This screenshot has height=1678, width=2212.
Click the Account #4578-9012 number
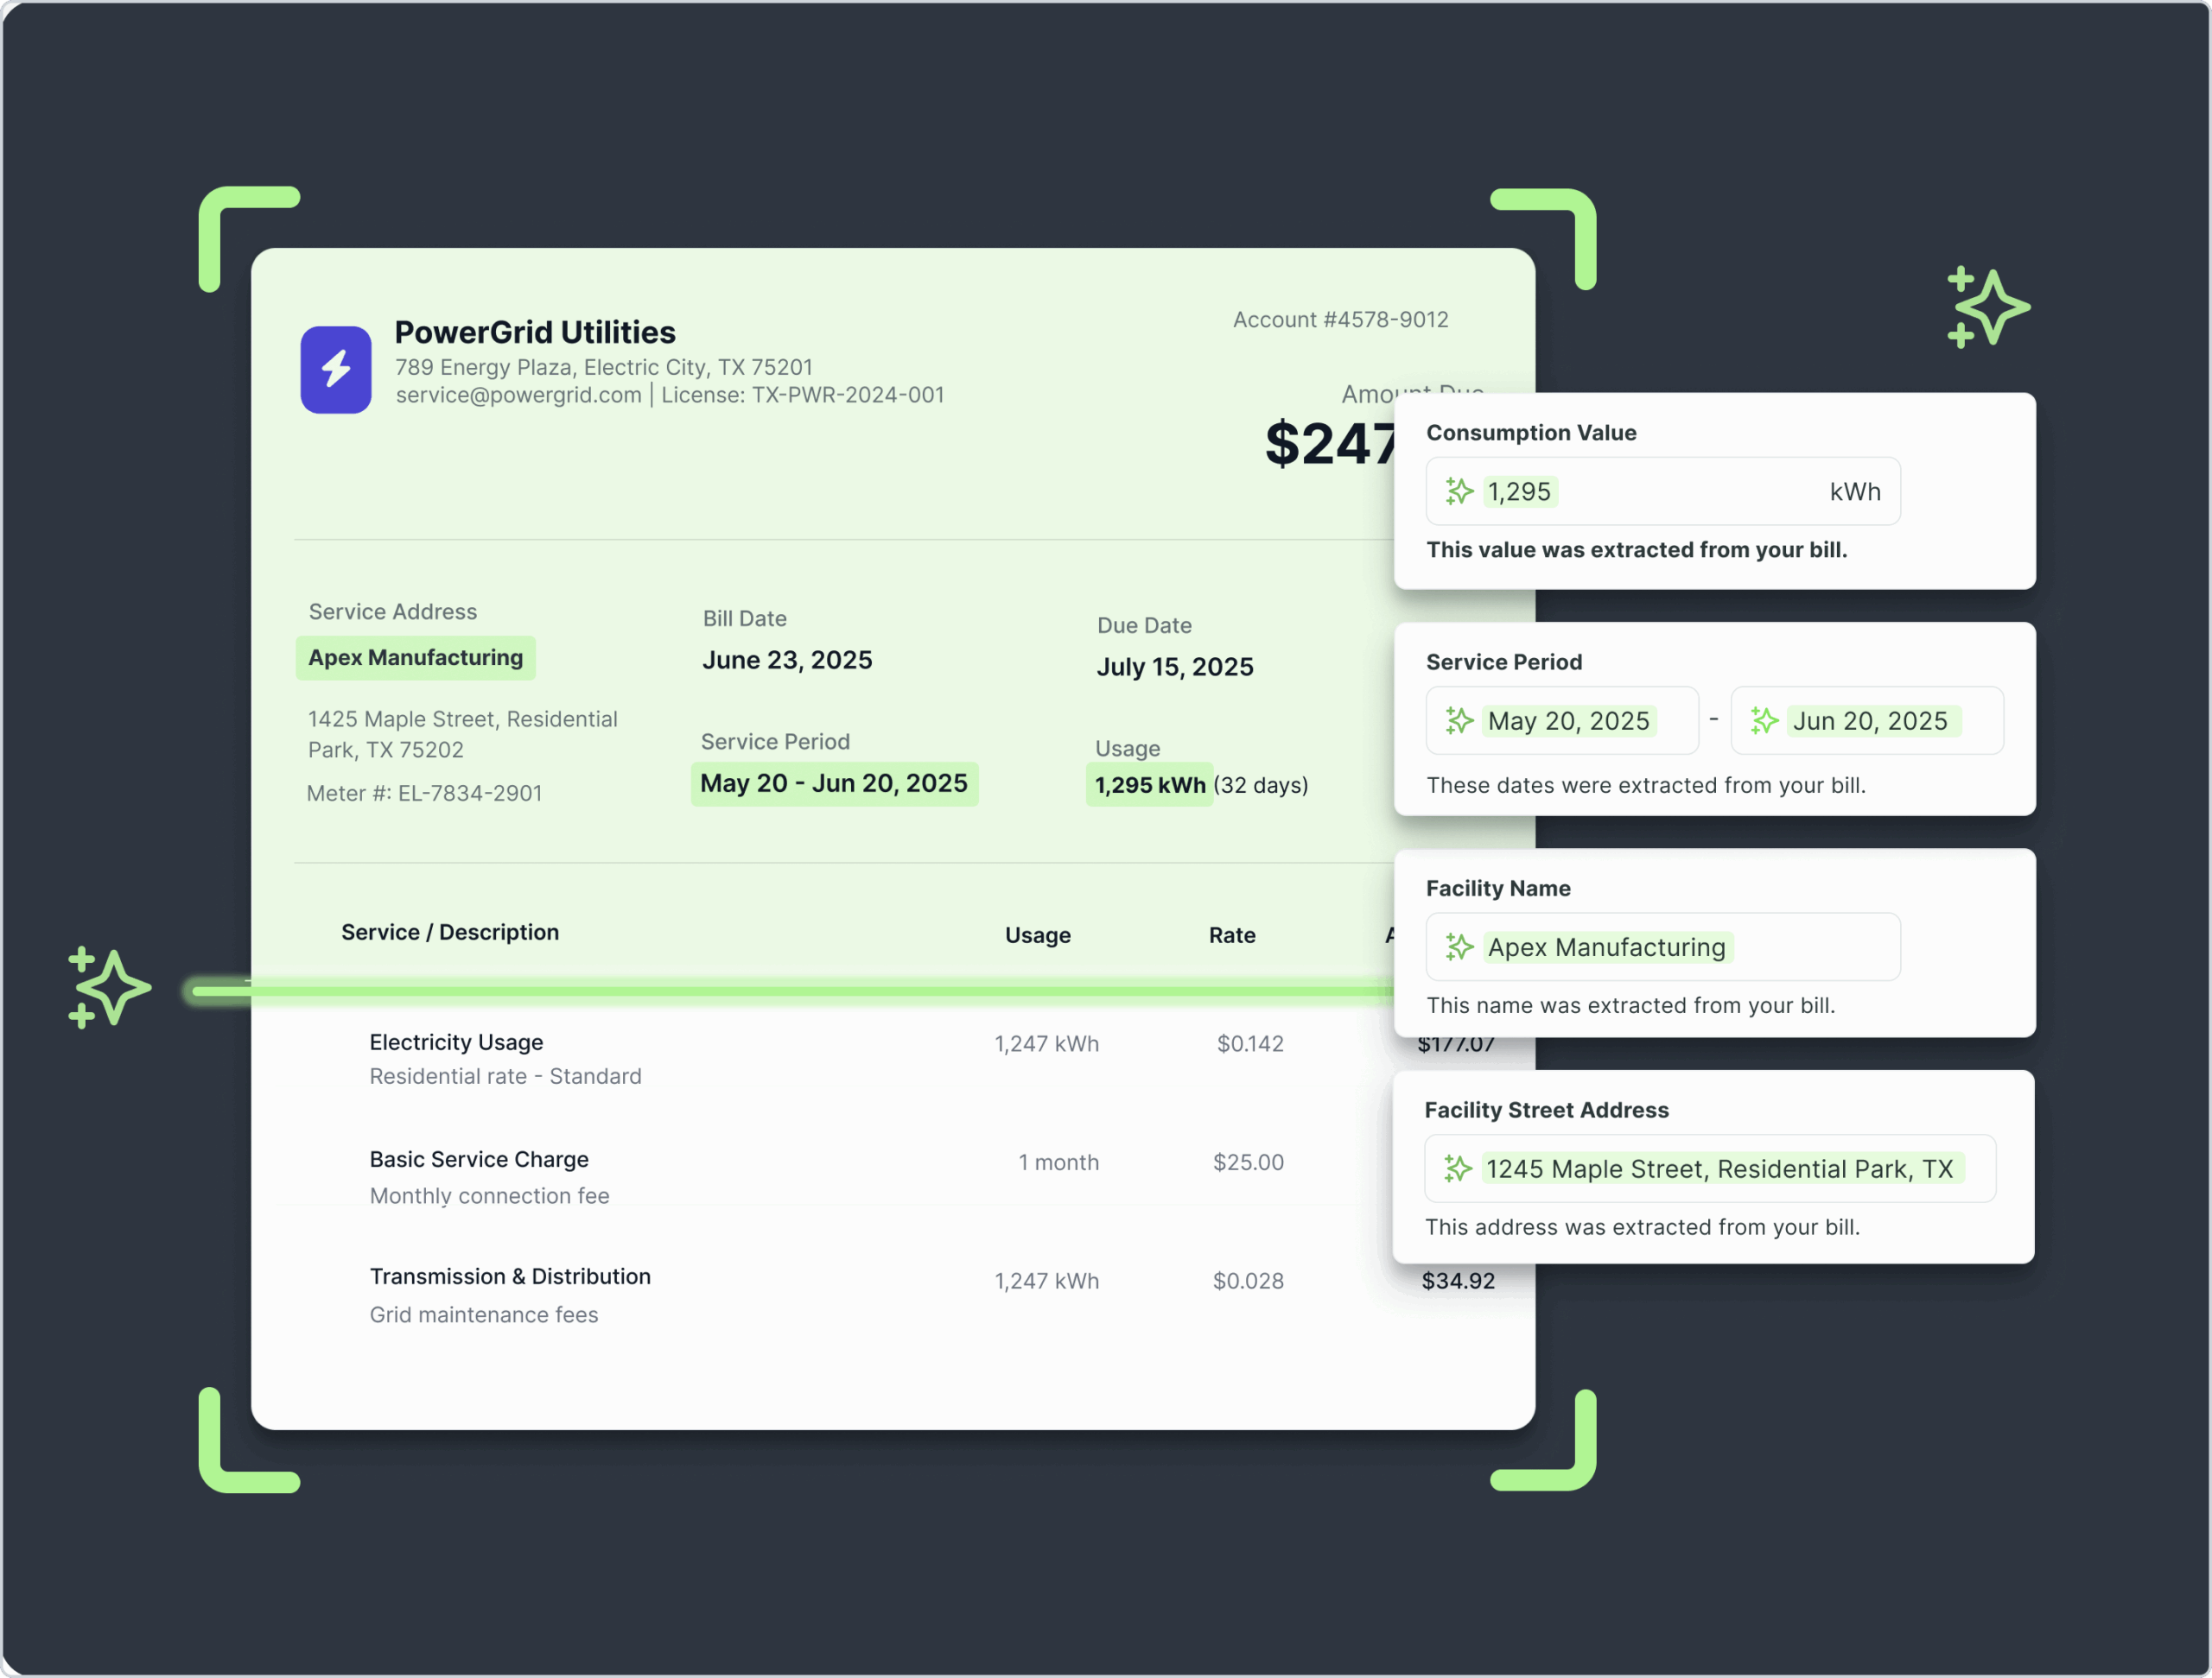click(x=1341, y=319)
